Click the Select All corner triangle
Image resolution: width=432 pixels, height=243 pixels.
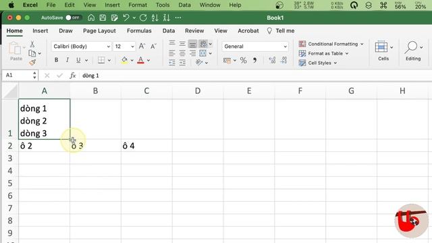11,91
